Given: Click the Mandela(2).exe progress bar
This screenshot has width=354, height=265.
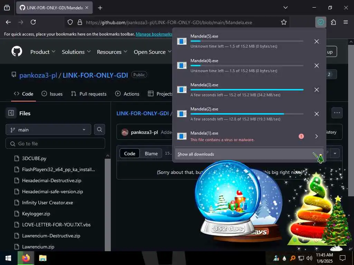Looking at the screenshot, I should 247,114.
